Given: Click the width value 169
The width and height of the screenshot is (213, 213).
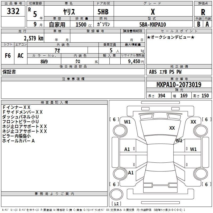Looking at the screenshot, I should point(184,96).
